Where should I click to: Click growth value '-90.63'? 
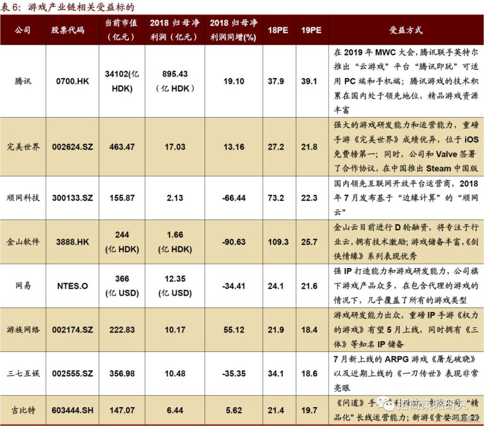(234, 242)
